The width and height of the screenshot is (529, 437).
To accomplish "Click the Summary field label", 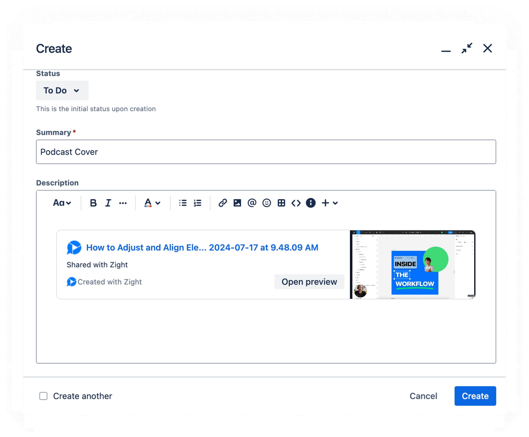I will click(x=54, y=132).
